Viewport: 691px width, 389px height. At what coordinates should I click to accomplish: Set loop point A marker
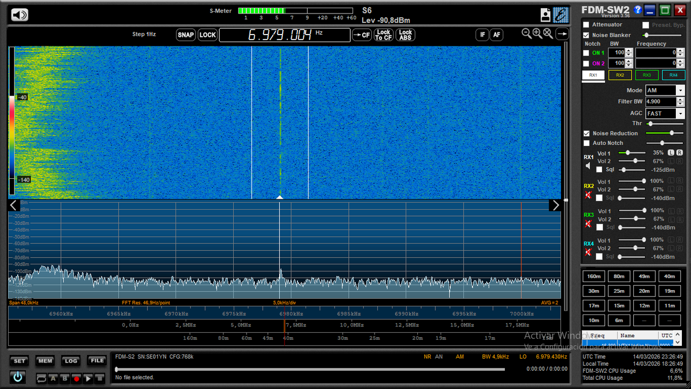coord(53,379)
